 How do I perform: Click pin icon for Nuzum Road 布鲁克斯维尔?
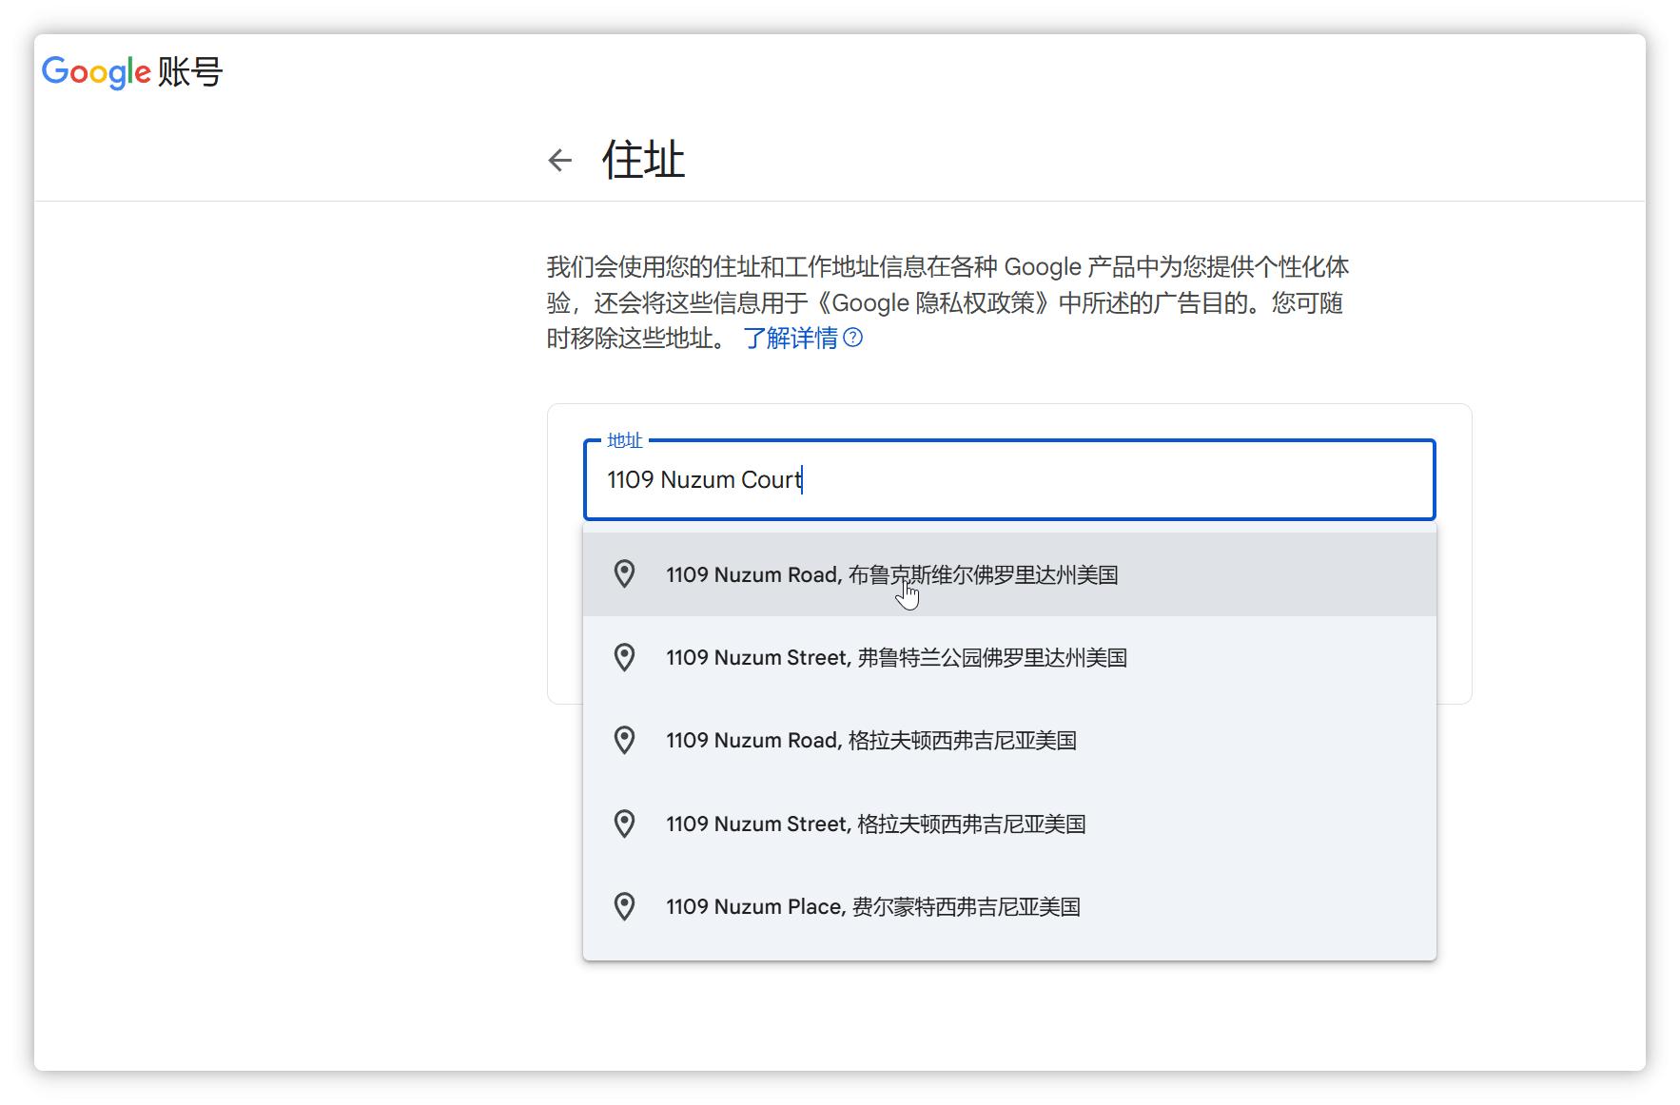tap(624, 574)
